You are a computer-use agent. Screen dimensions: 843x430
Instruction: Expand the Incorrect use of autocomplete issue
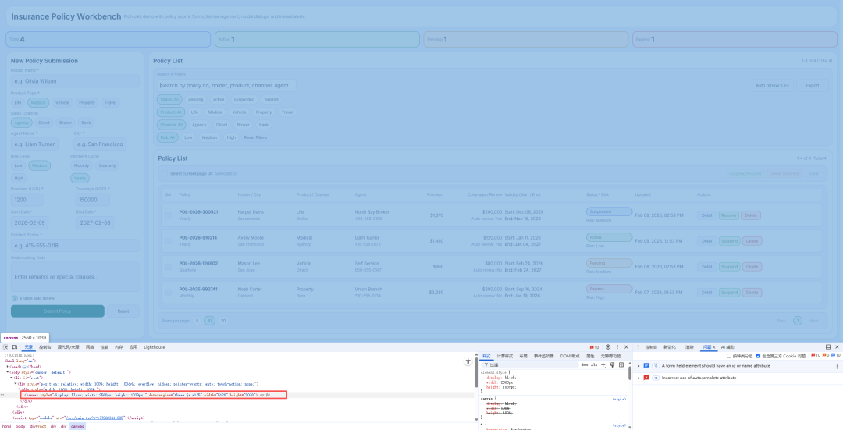(x=638, y=378)
